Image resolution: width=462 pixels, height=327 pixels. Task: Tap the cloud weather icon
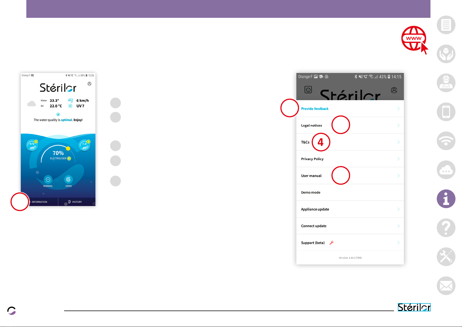(32, 104)
